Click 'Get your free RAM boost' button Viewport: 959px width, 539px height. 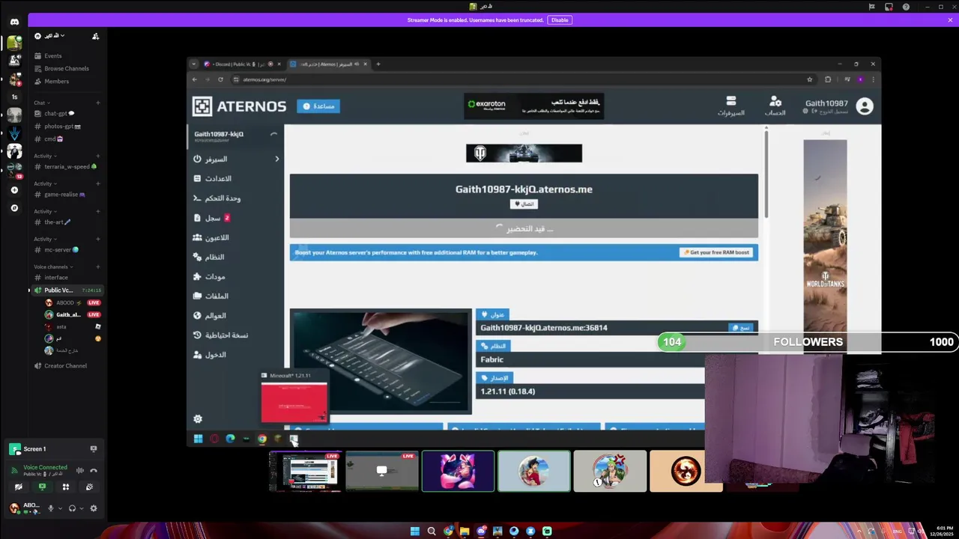[716, 253]
